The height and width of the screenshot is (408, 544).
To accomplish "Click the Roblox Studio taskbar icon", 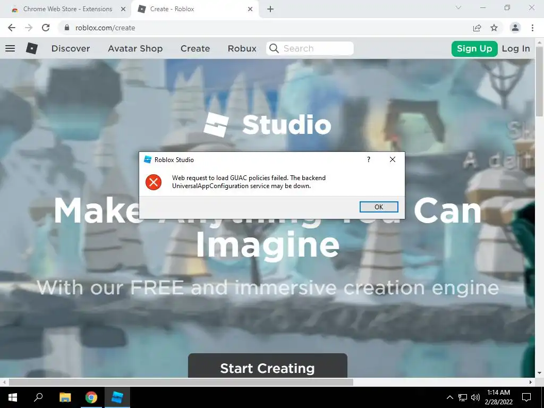I will point(117,397).
